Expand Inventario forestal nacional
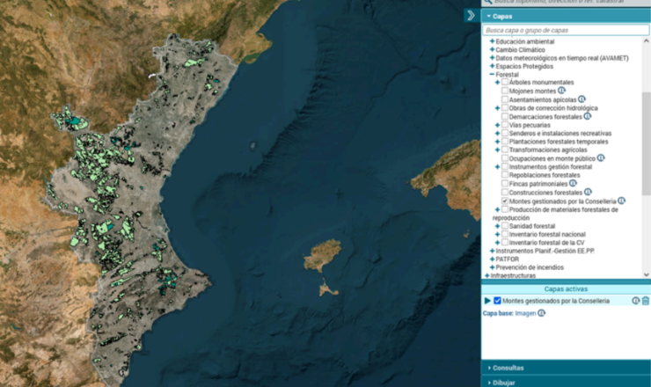 pyautogui.click(x=497, y=234)
